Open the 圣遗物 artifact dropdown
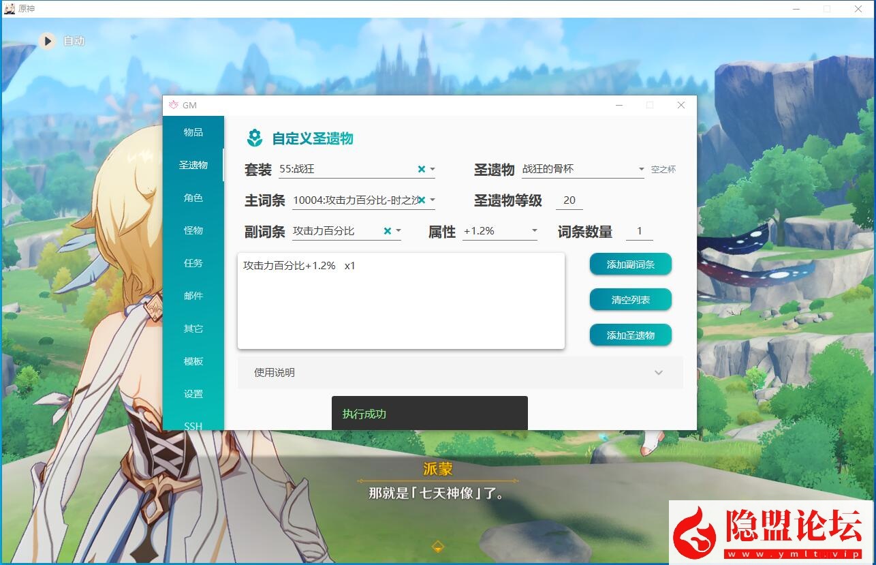The width and height of the screenshot is (876, 565). (x=641, y=170)
